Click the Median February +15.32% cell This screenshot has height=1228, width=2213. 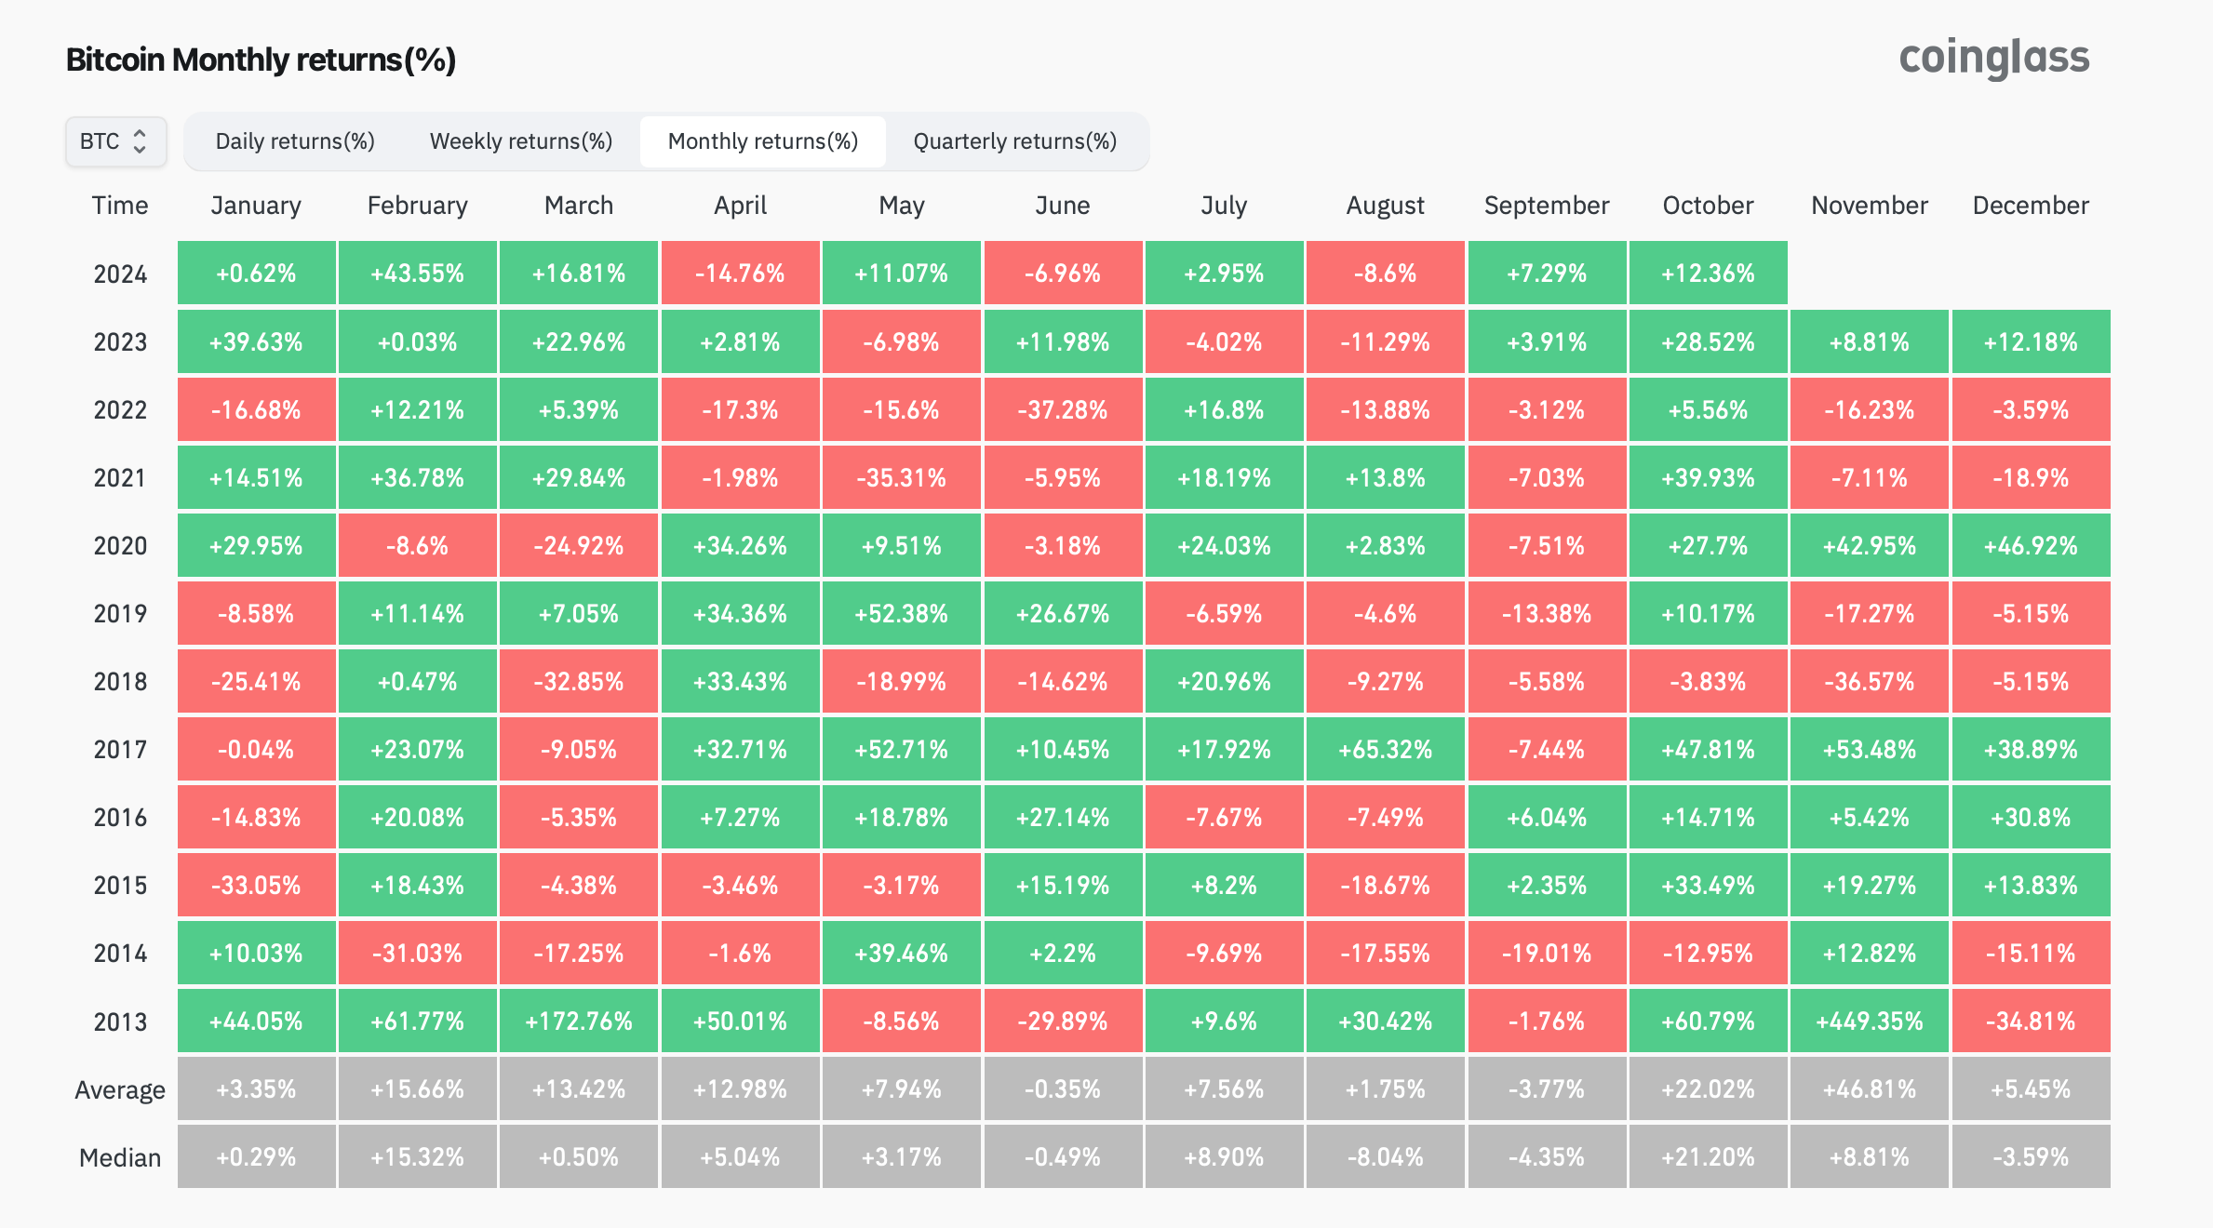click(418, 1157)
